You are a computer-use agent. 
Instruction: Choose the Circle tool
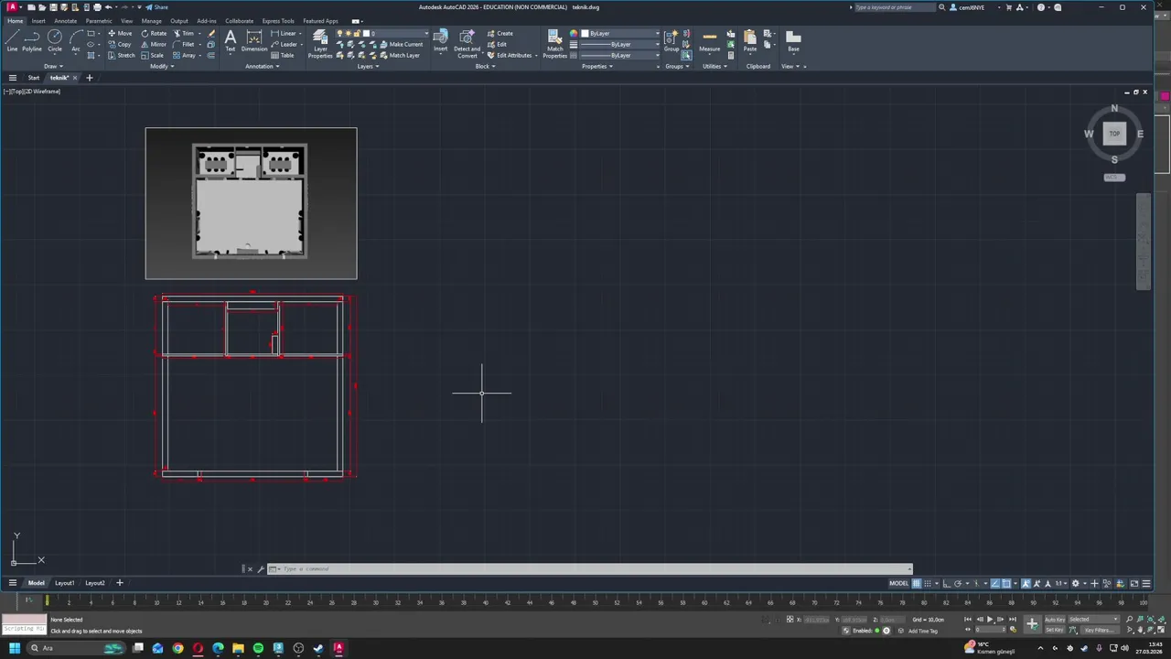(x=55, y=40)
